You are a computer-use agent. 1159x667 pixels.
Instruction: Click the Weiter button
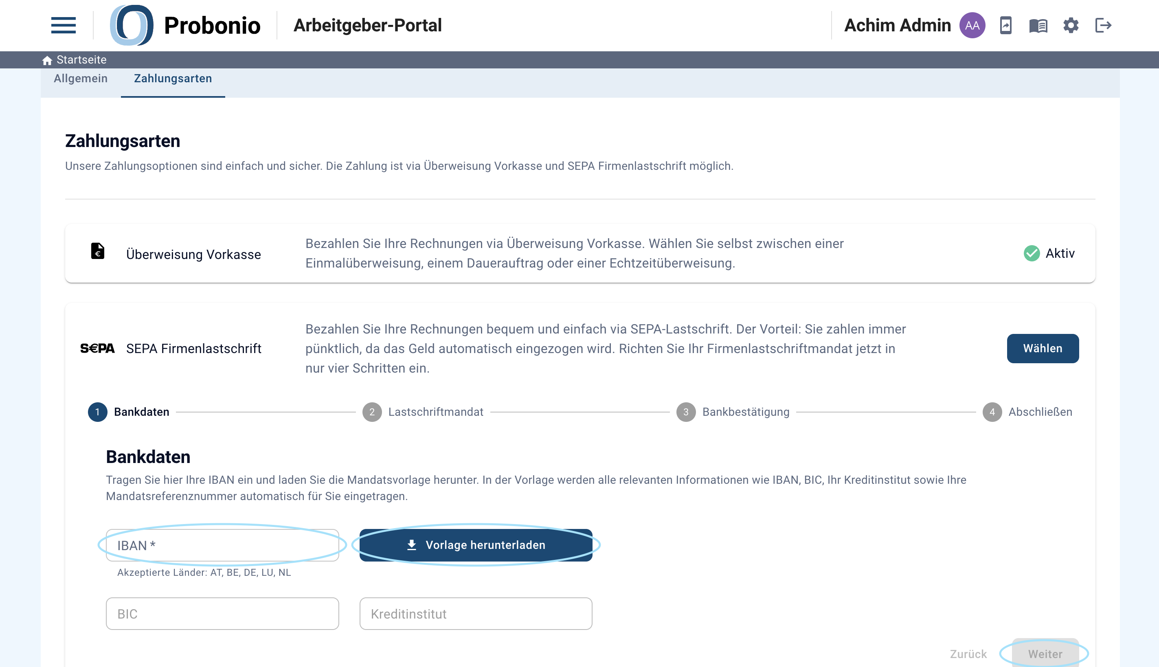(x=1045, y=654)
